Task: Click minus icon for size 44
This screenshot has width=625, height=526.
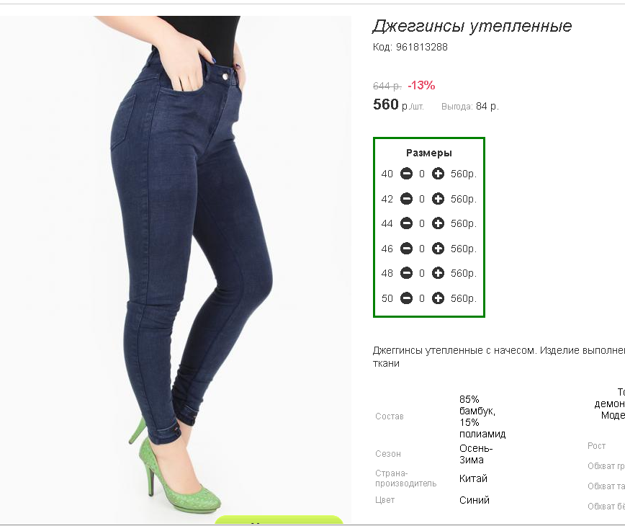Action: point(406,223)
